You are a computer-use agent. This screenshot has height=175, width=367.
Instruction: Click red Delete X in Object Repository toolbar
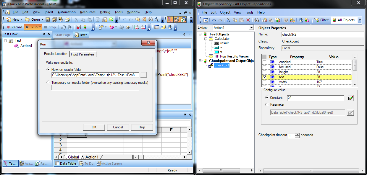coord(248,20)
